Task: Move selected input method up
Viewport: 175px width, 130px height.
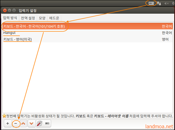Action: [23, 123]
